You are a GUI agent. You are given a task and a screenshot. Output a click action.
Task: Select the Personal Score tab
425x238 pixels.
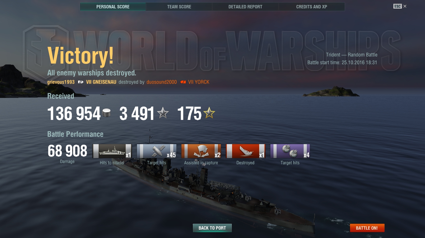[113, 7]
